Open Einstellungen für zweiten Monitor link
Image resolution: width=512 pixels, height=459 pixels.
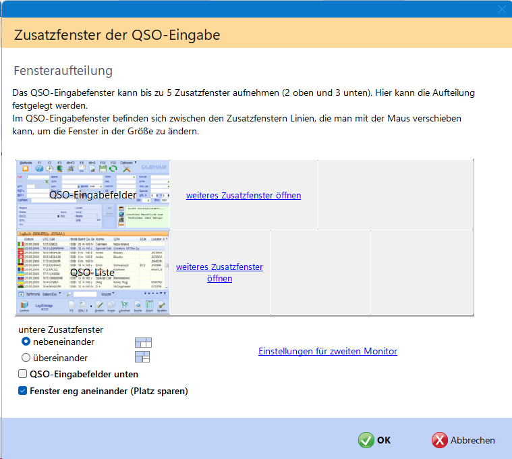tap(327, 351)
